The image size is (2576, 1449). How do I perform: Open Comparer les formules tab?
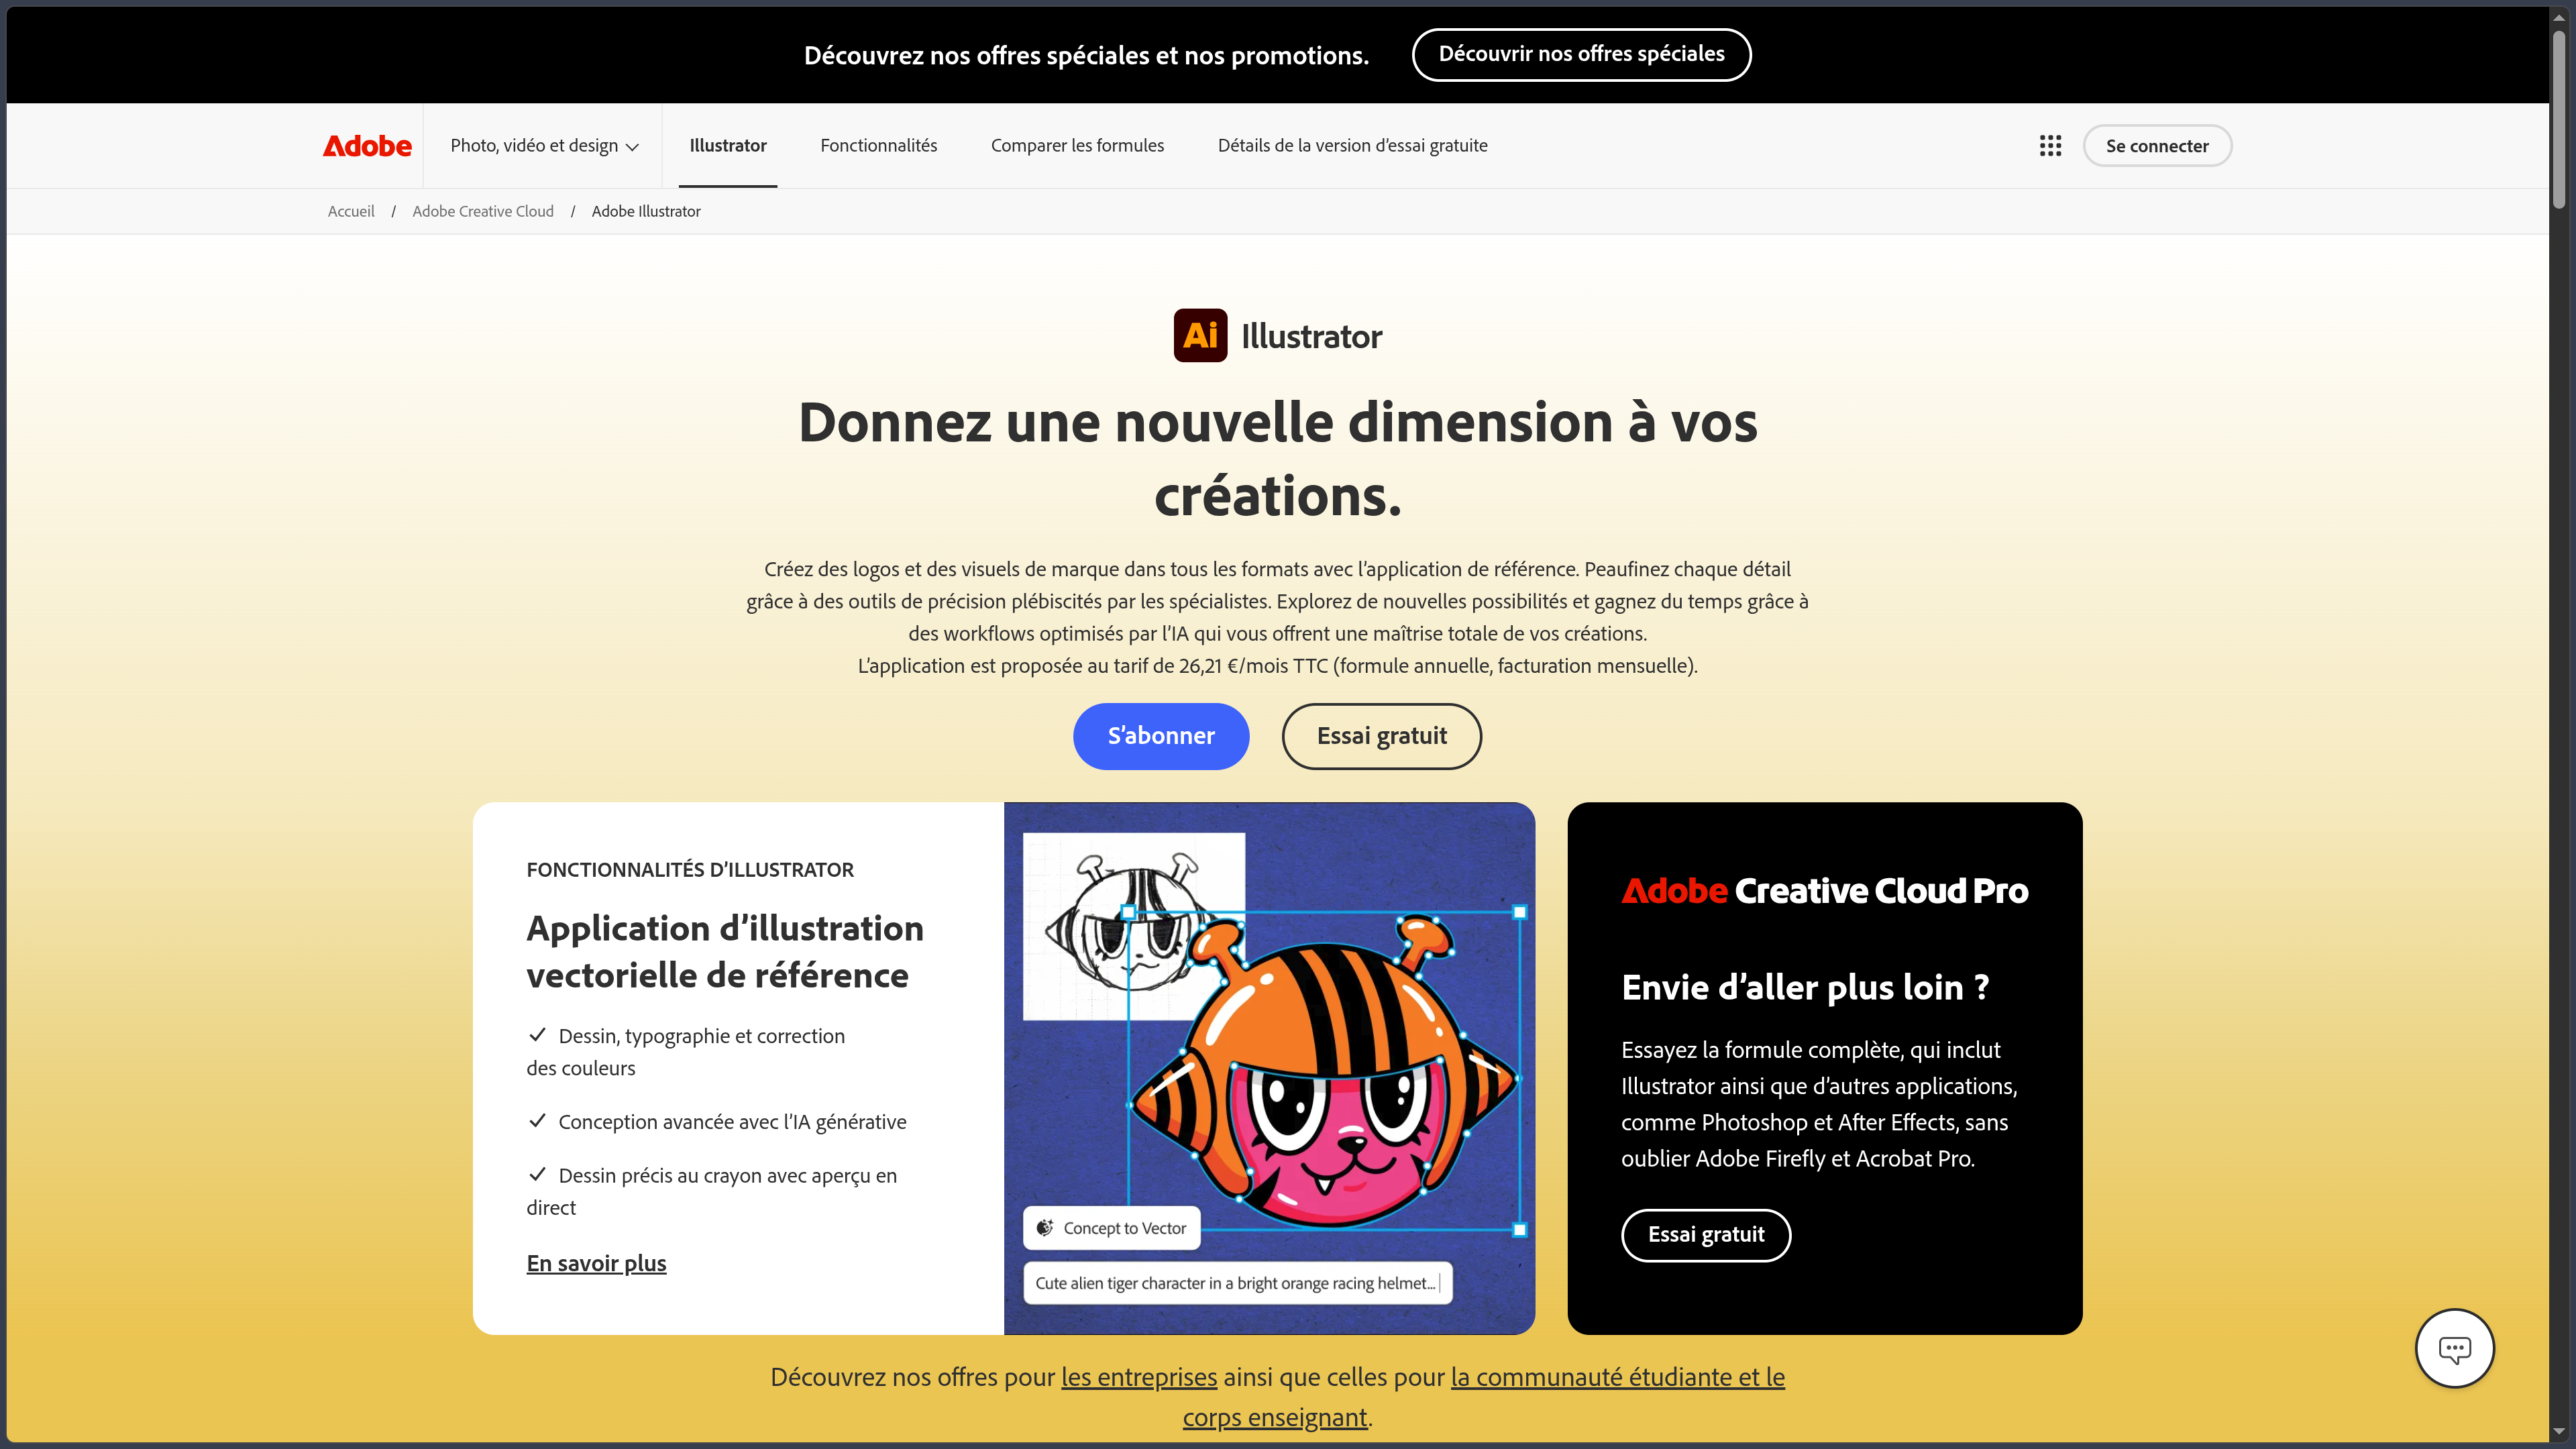(x=1077, y=146)
